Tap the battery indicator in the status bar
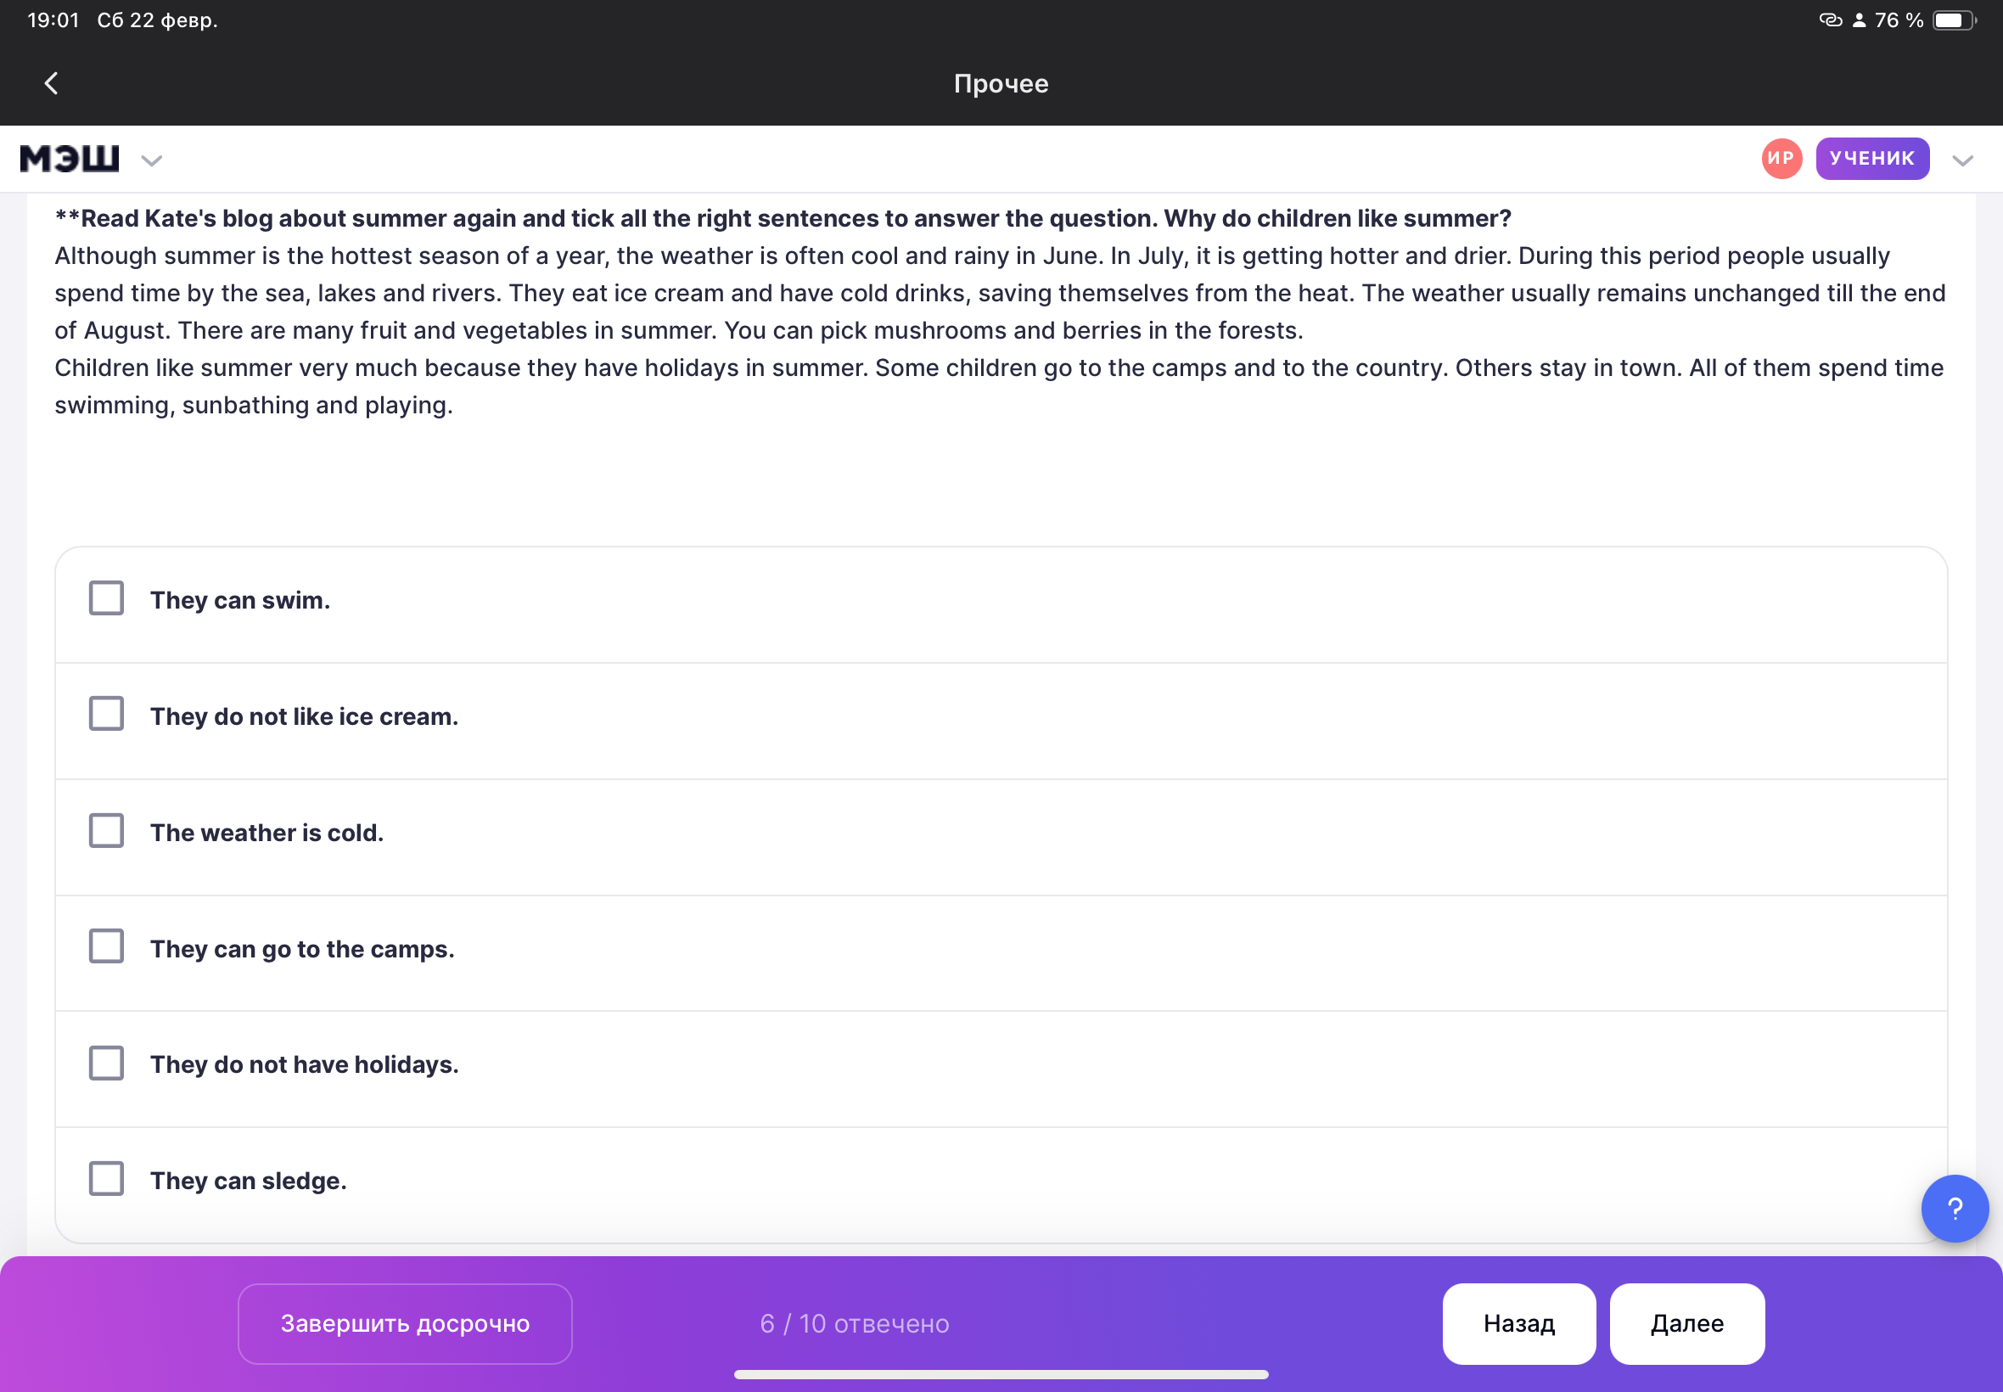2003x1392 pixels. [x=1954, y=20]
